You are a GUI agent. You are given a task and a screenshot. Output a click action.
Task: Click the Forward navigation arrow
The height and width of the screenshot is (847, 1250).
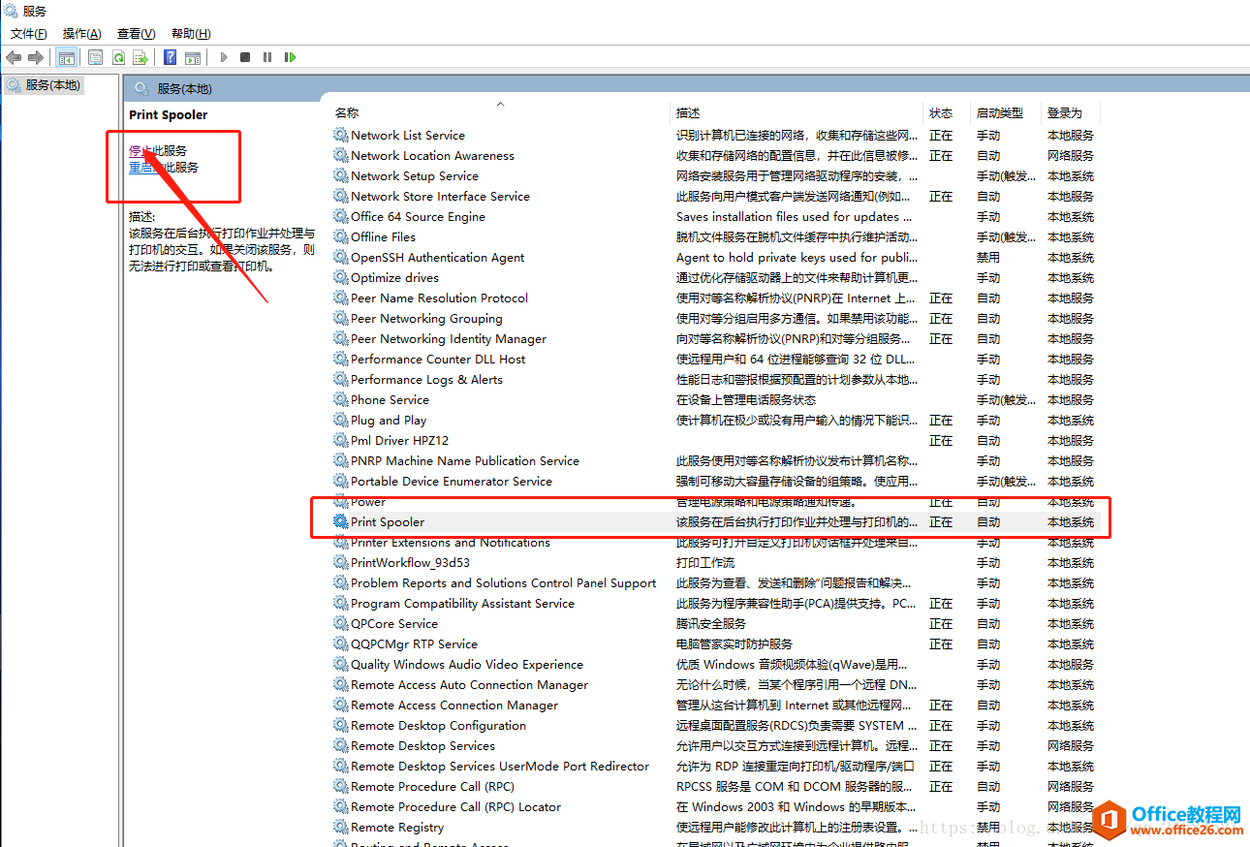pos(36,57)
